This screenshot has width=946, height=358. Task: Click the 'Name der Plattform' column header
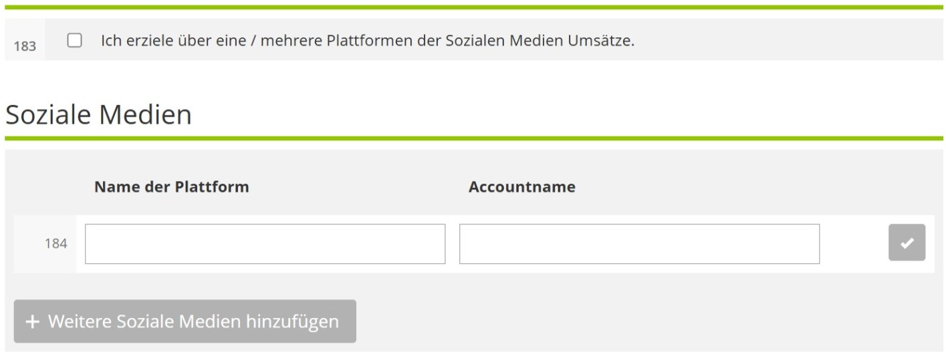point(171,186)
